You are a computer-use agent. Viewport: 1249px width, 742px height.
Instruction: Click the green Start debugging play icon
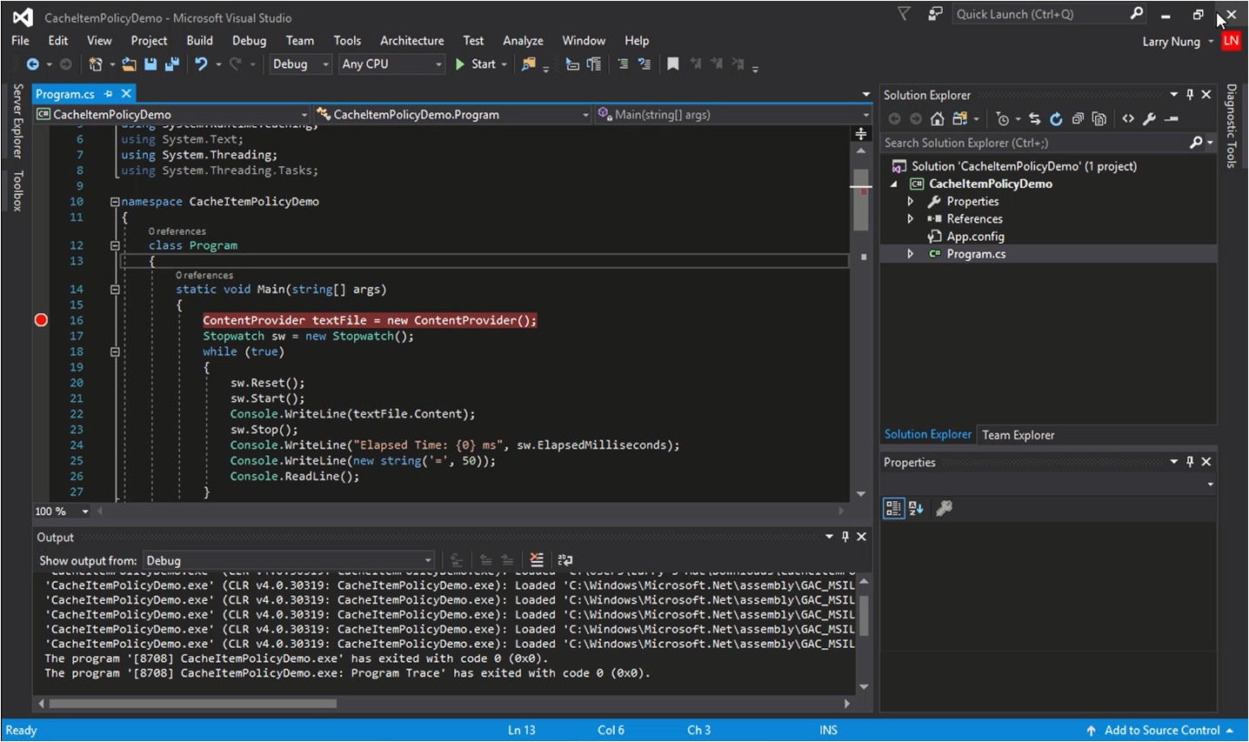point(460,64)
